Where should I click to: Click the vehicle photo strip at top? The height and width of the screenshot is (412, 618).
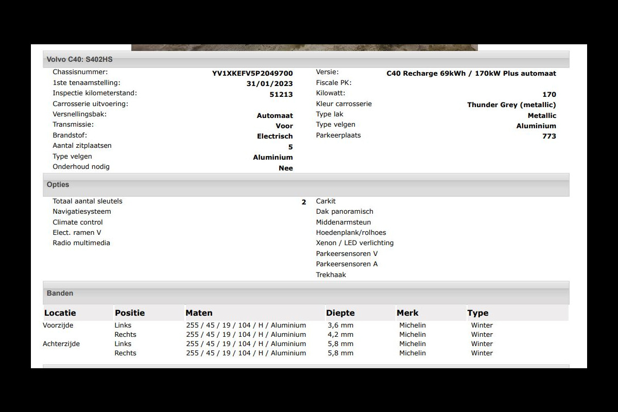[x=304, y=47]
